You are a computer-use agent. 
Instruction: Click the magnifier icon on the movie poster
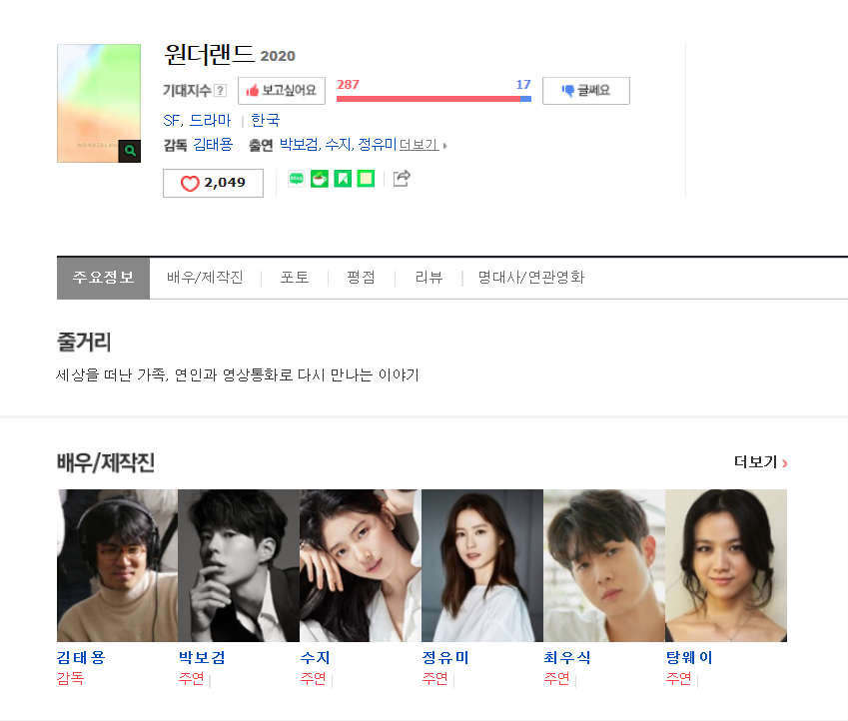pos(130,151)
